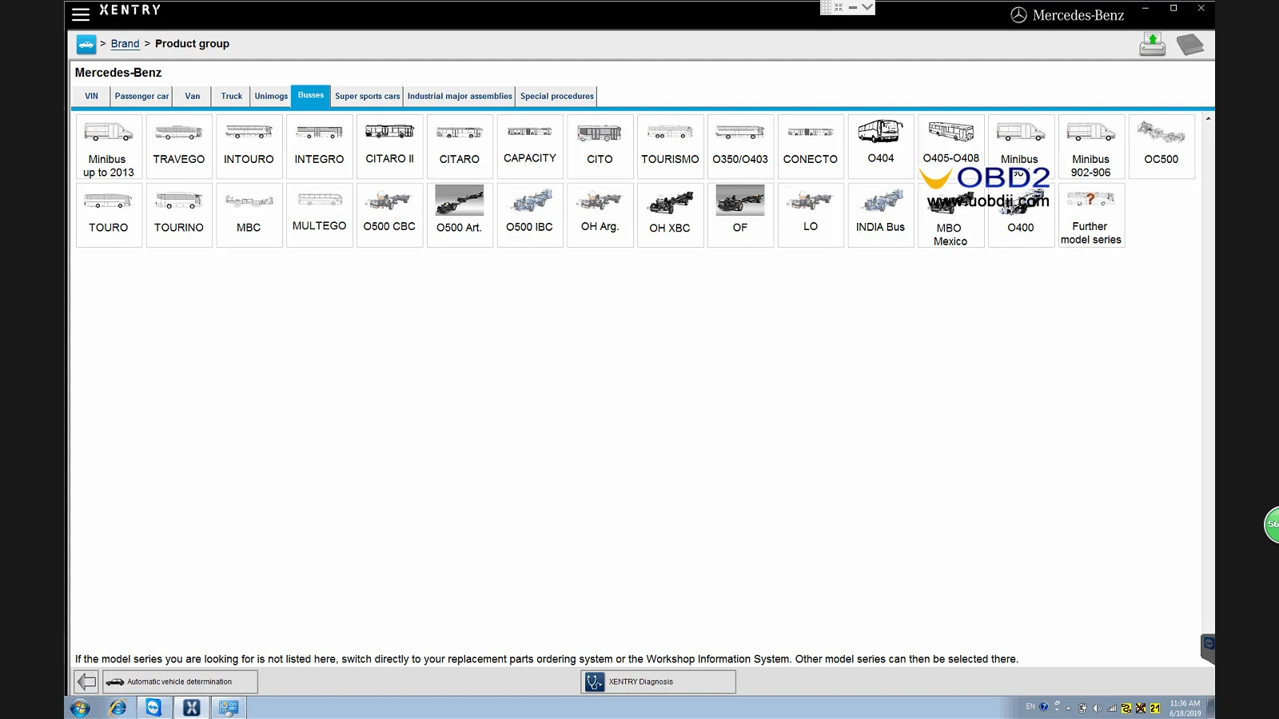Select the Special procedures tab

pos(557,96)
